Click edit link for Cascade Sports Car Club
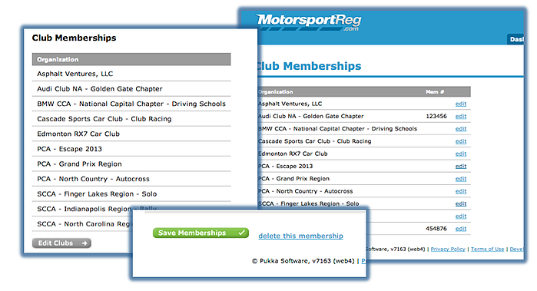The height and width of the screenshot is (291, 537). [x=461, y=141]
